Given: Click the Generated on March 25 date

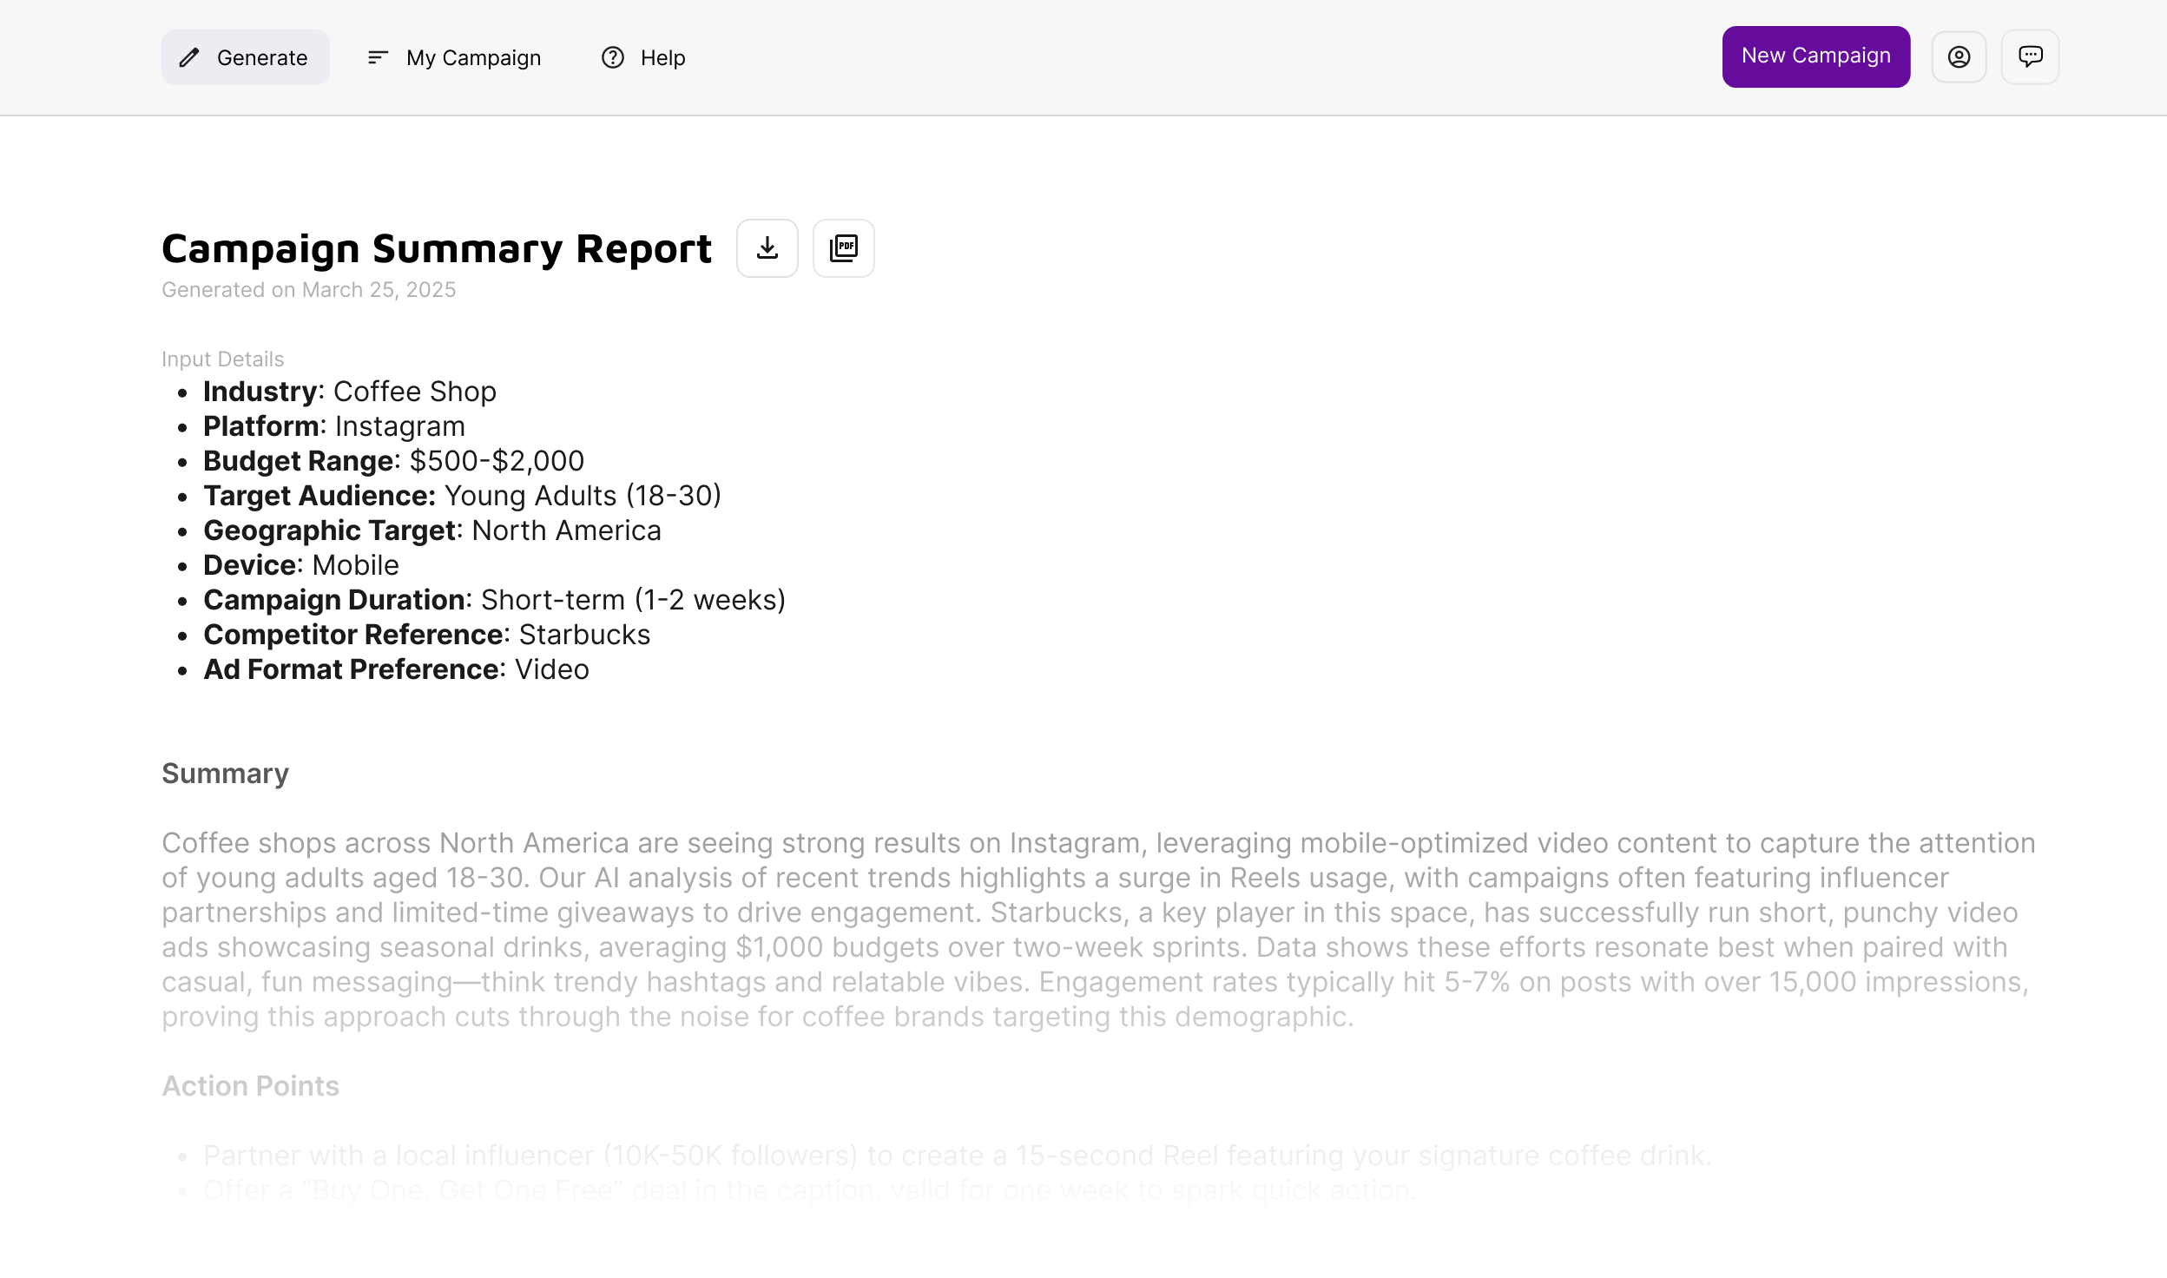Looking at the screenshot, I should [308, 290].
